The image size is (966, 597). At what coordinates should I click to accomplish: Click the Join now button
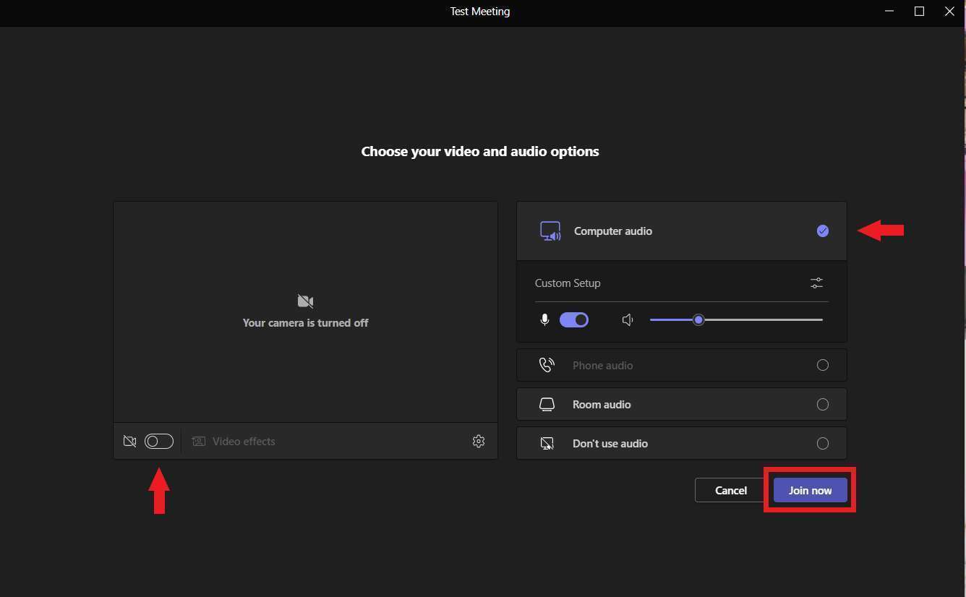click(810, 490)
